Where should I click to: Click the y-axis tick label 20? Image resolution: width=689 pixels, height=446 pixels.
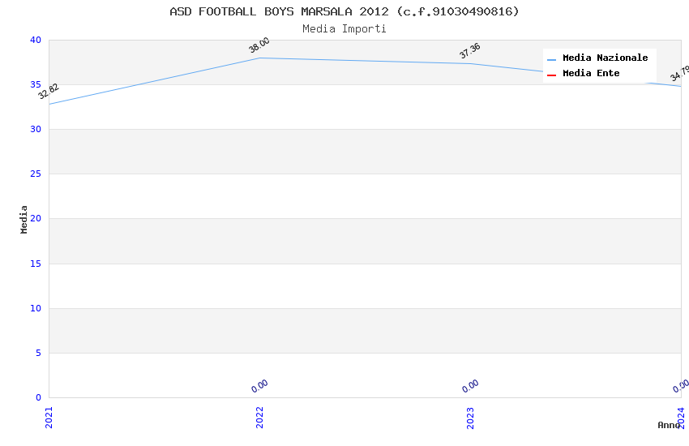pyautogui.click(x=35, y=219)
